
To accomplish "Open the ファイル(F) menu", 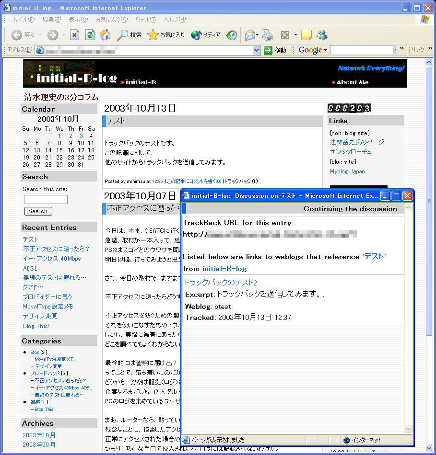I will coord(22,20).
